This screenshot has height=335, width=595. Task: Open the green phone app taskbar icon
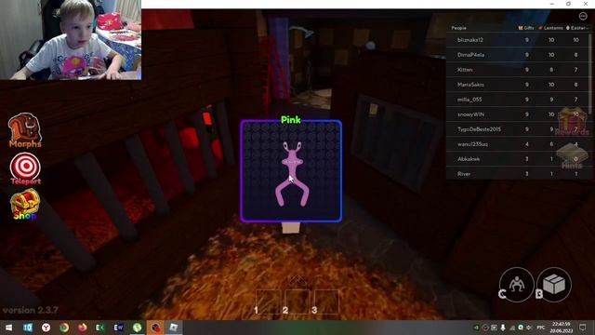137,327
